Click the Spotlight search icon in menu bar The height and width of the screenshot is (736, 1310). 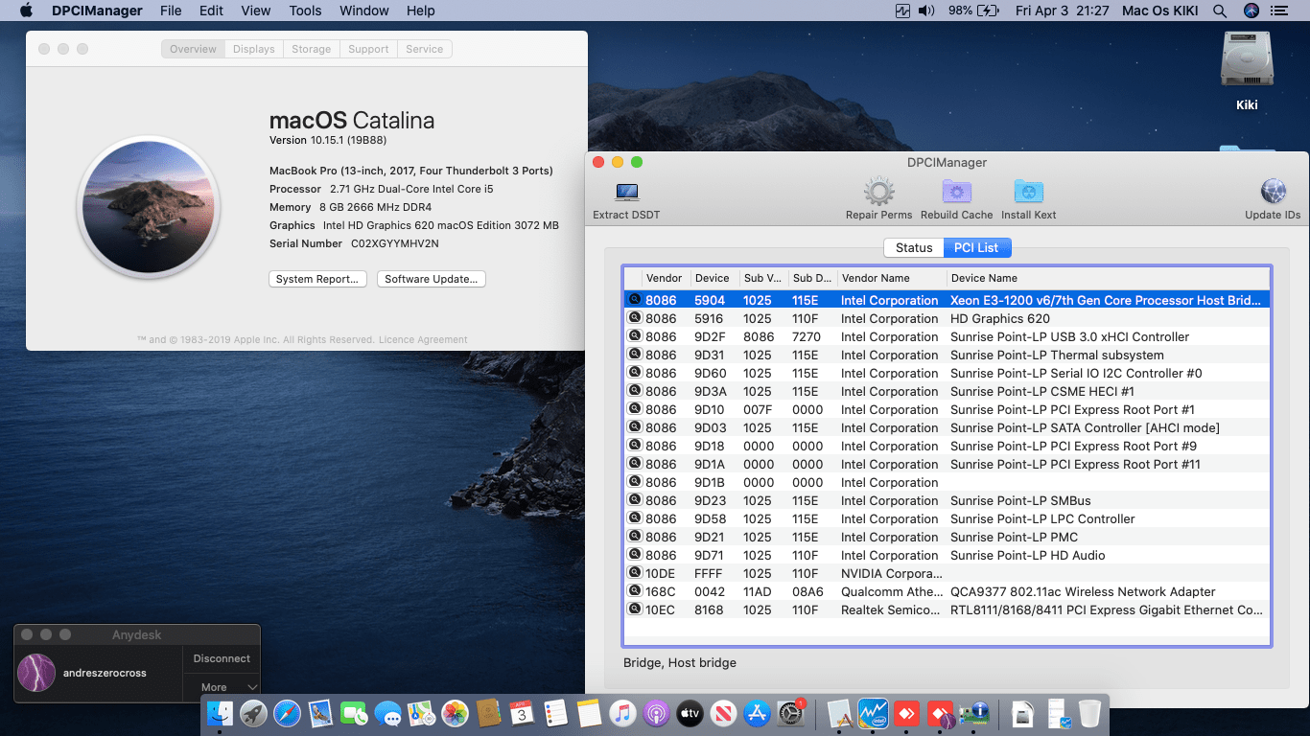1220,11
